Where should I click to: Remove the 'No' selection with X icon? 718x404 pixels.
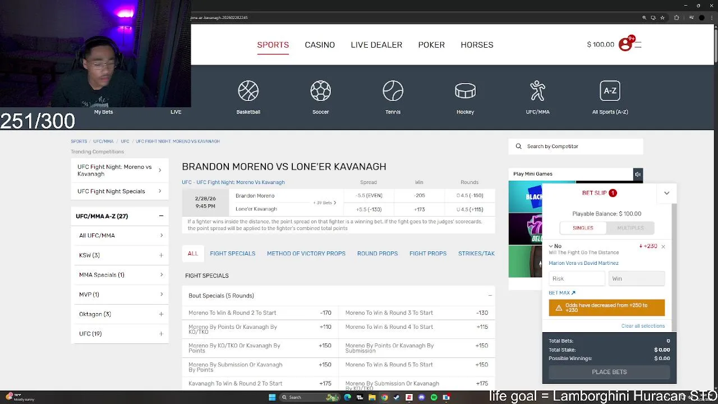[x=663, y=246]
